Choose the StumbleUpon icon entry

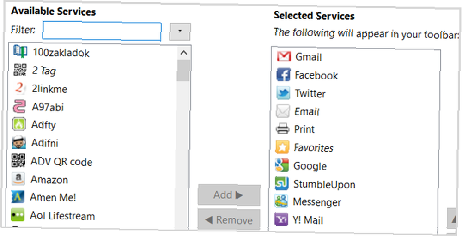pos(282,184)
